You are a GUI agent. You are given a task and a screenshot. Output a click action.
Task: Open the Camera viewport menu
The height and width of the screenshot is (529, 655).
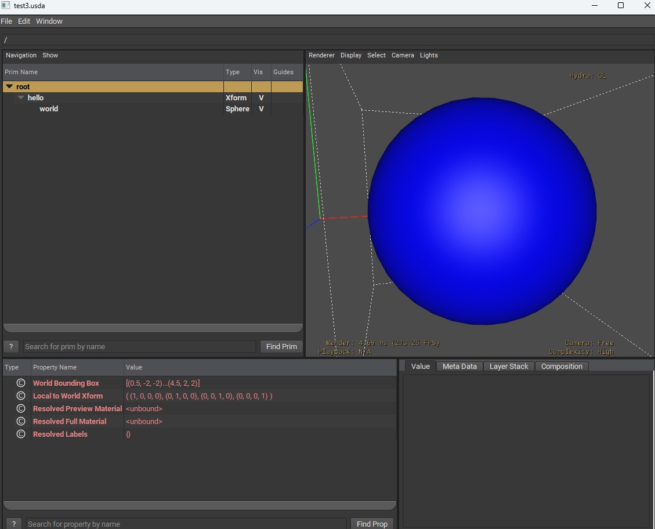[x=403, y=55]
